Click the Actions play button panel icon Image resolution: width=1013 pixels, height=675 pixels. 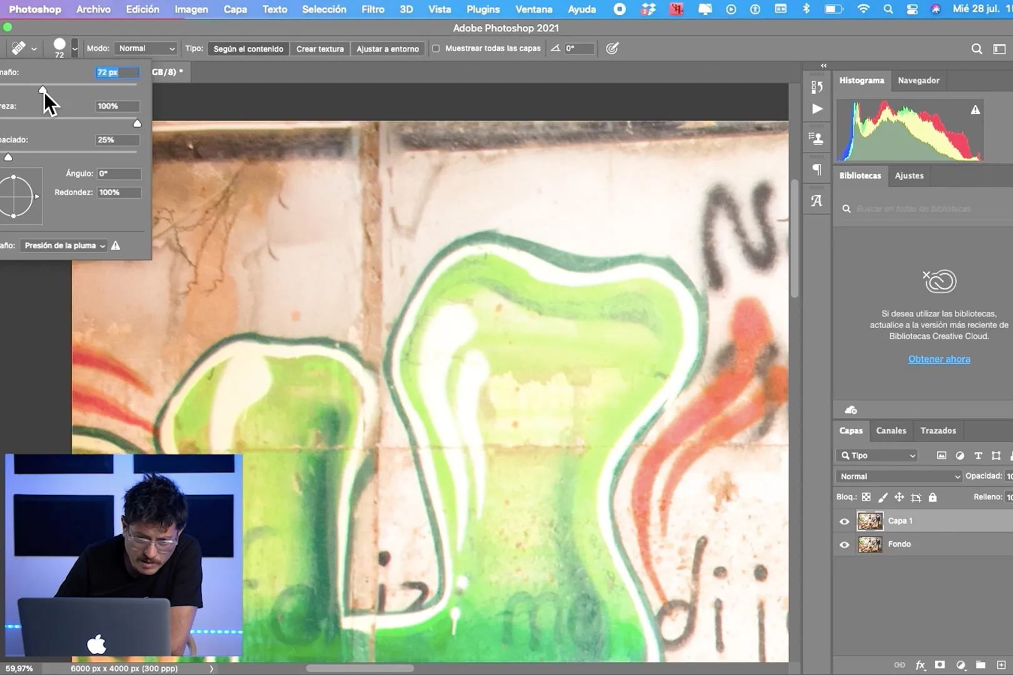817,109
